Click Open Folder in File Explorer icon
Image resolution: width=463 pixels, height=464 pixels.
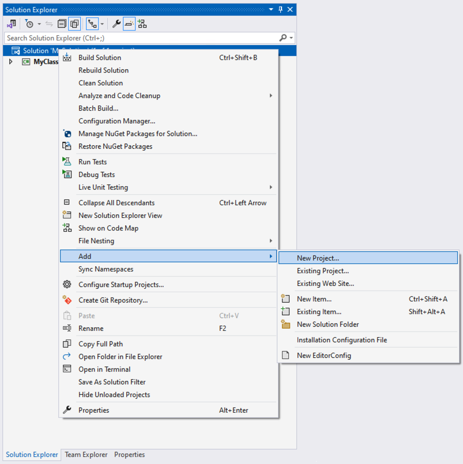point(67,356)
